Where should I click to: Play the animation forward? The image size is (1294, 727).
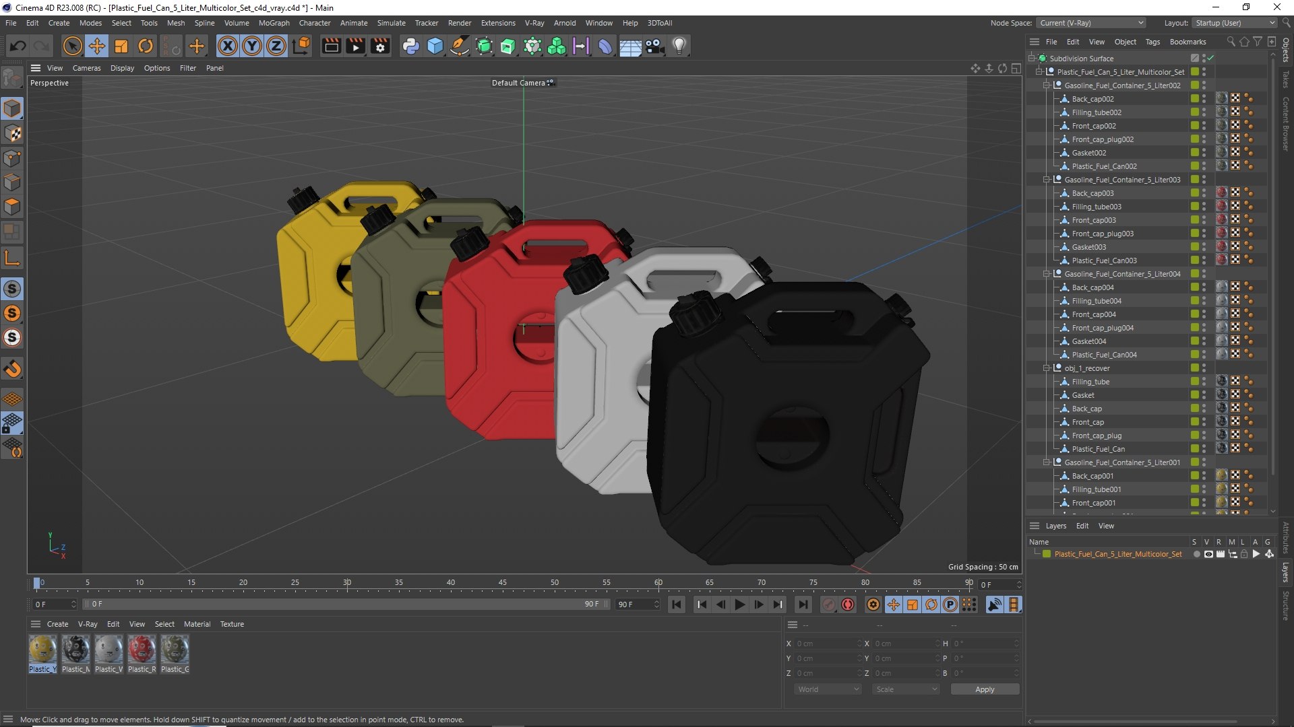click(739, 604)
